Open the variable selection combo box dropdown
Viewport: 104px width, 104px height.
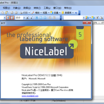click(x=84, y=18)
